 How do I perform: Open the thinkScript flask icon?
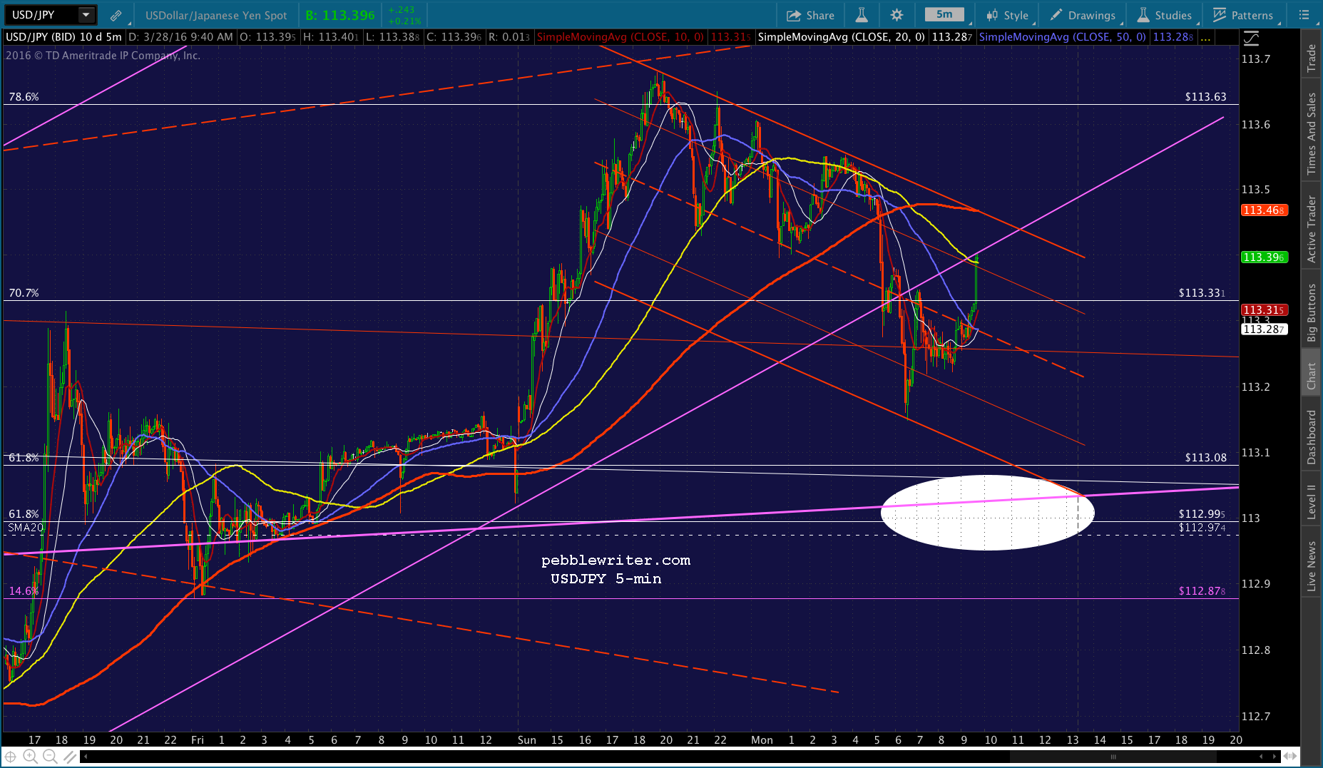pyautogui.click(x=862, y=15)
